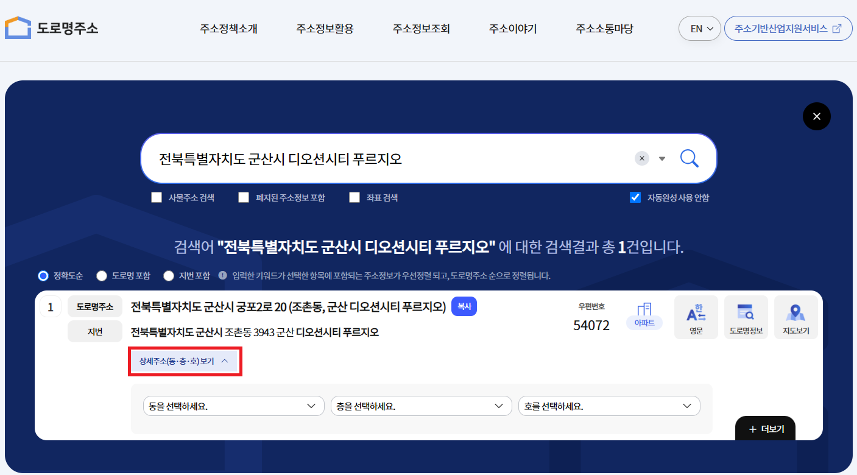Click the 우편번호 label
The image size is (857, 475).
(591, 306)
